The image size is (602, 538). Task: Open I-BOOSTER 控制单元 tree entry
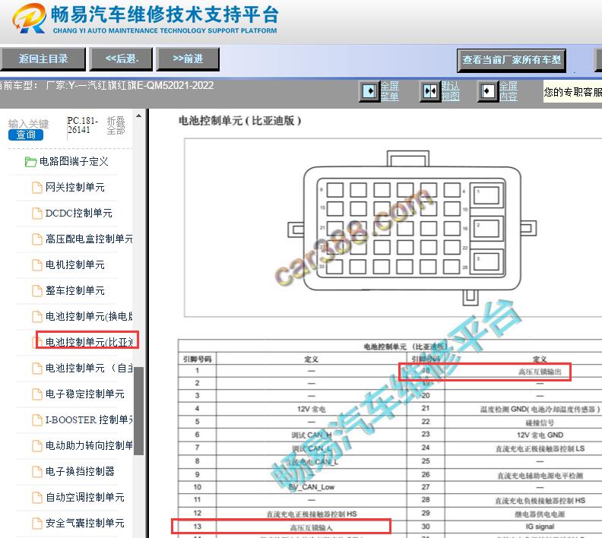pyautogui.click(x=89, y=419)
